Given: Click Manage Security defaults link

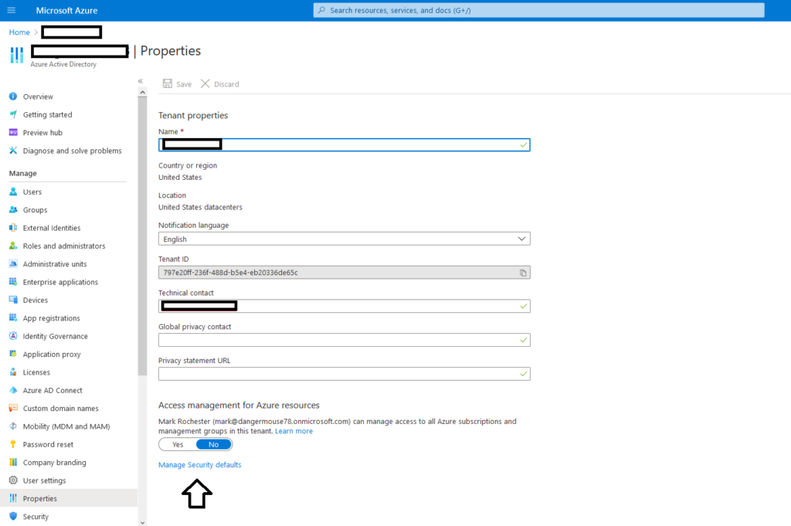Looking at the screenshot, I should coord(200,465).
